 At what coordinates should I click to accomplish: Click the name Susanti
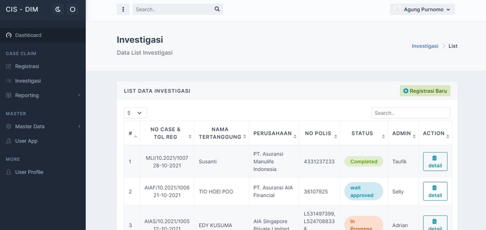click(208, 162)
